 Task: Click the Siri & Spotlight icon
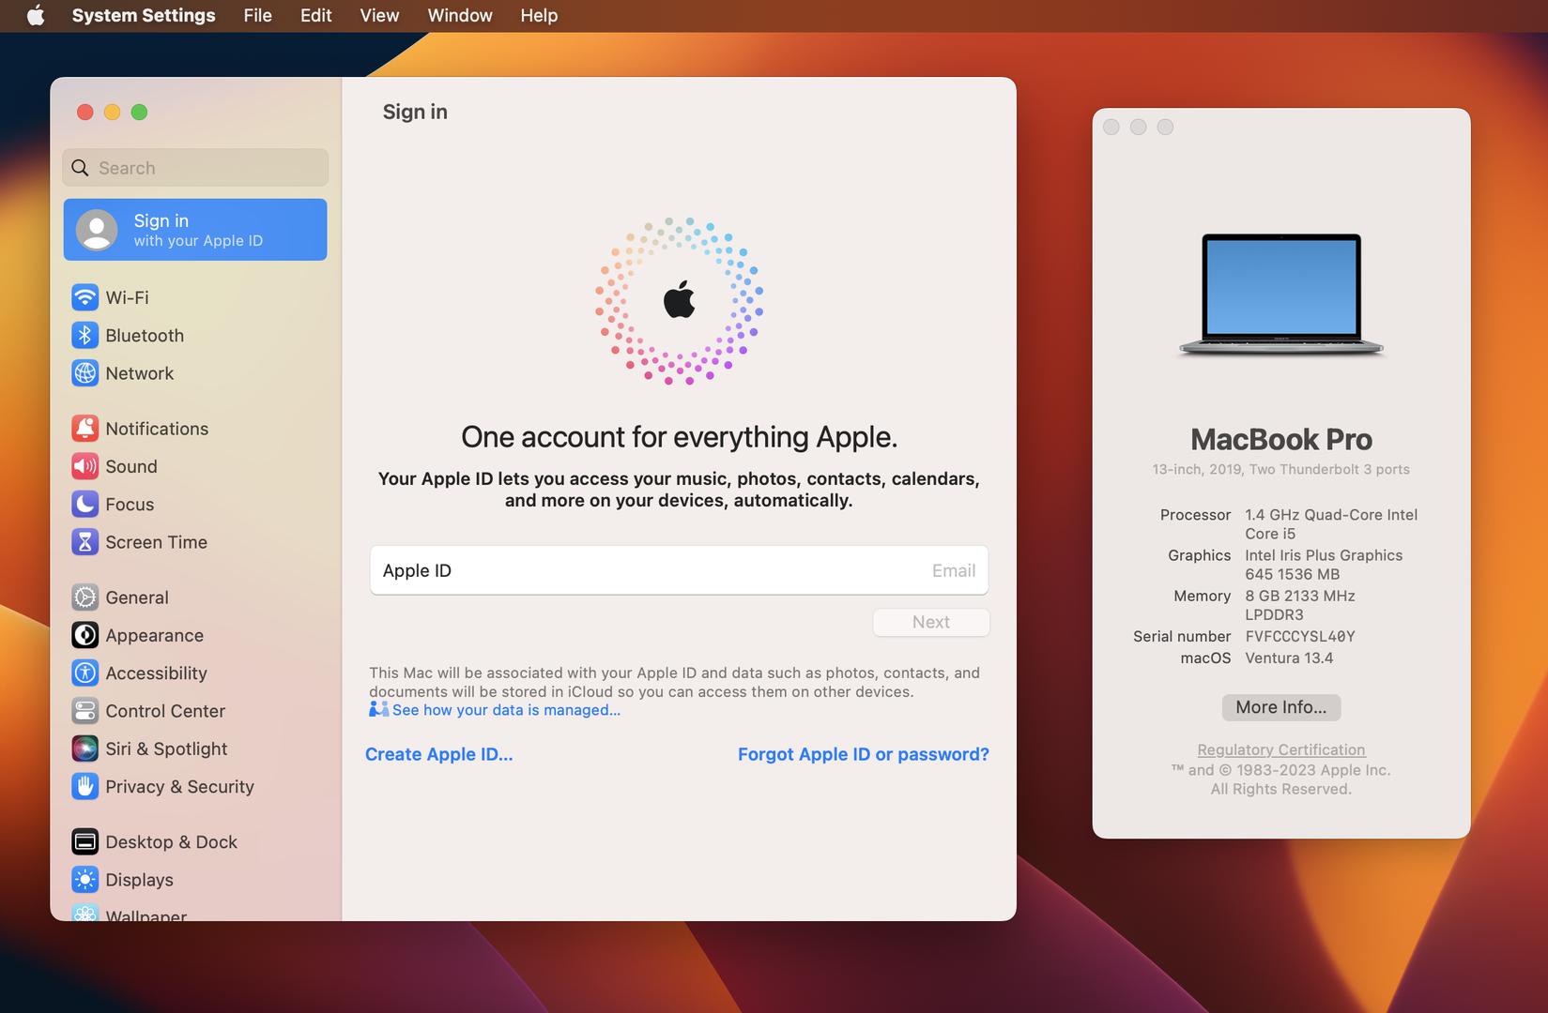(x=84, y=748)
